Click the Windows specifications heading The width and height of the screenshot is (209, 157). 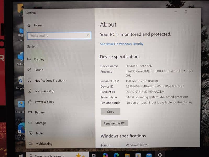click(x=123, y=136)
